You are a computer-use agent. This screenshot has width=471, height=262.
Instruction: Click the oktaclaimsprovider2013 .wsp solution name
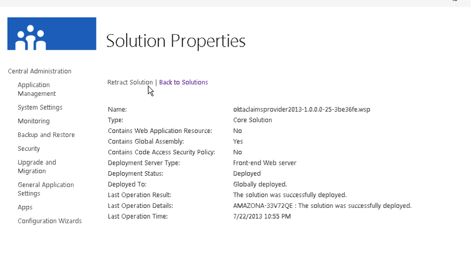pyautogui.click(x=302, y=109)
